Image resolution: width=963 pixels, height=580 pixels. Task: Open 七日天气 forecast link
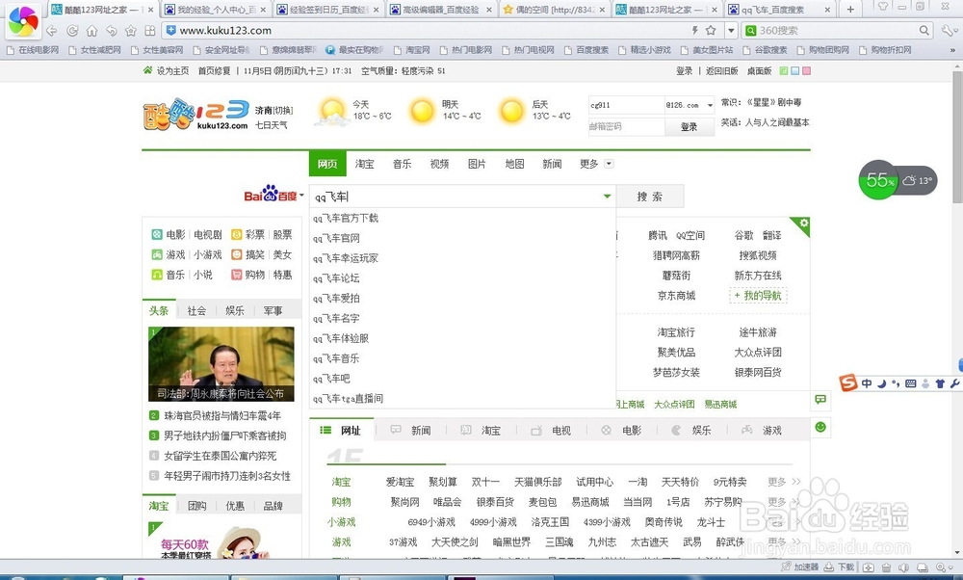[x=271, y=124]
